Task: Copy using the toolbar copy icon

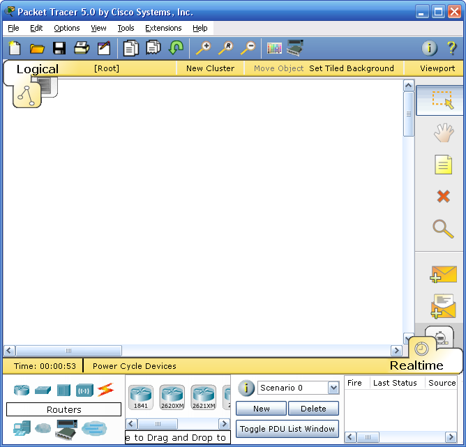Action: pos(131,48)
